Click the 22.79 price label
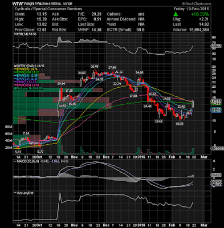This screenshot has height=228, width=224. click(117, 84)
